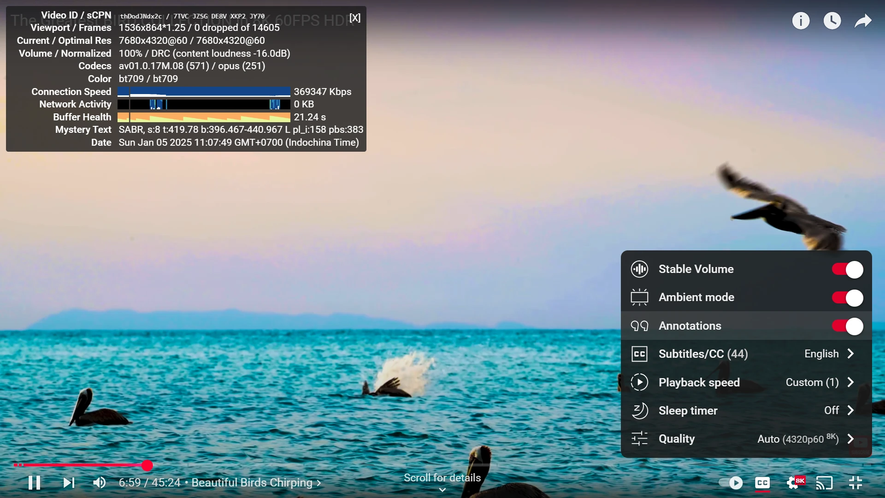Click the Playback speed circle icon

click(x=639, y=382)
